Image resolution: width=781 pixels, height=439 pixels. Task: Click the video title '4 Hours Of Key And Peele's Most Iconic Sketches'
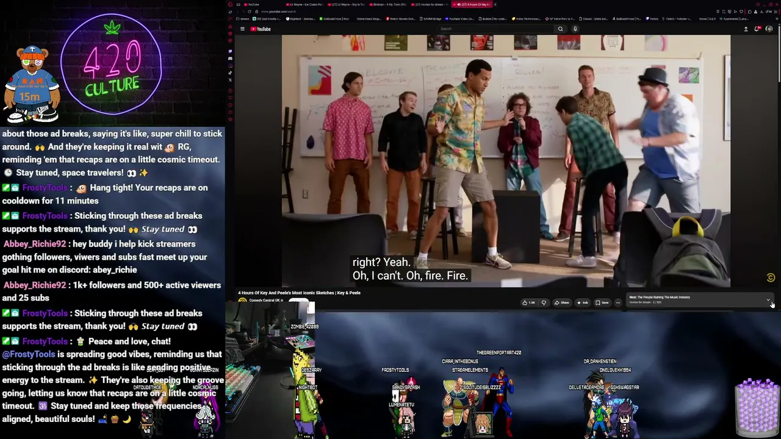coord(299,293)
